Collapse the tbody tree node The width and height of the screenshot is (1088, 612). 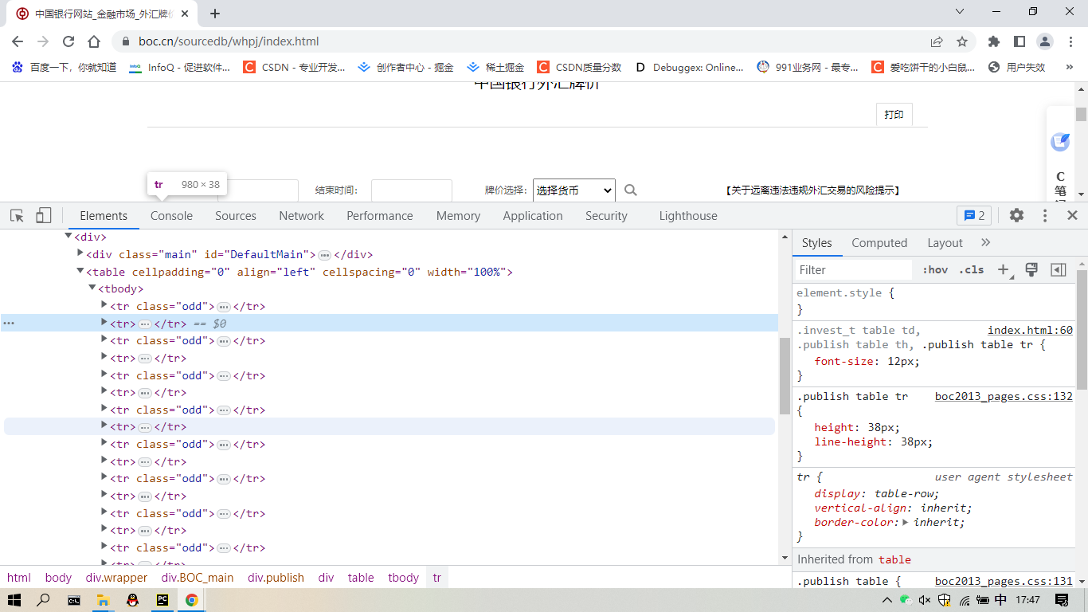coord(92,288)
